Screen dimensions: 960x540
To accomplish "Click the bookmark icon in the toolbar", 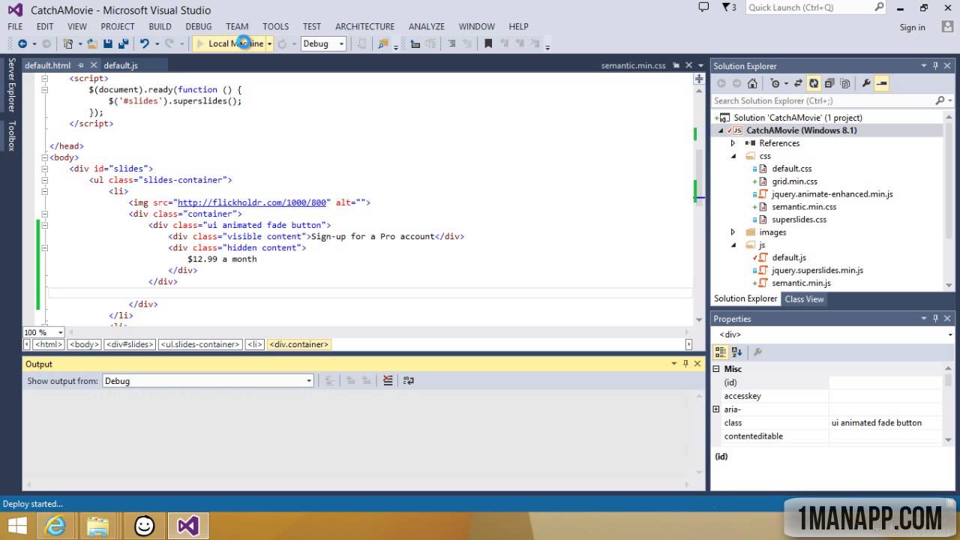I will pos(488,43).
